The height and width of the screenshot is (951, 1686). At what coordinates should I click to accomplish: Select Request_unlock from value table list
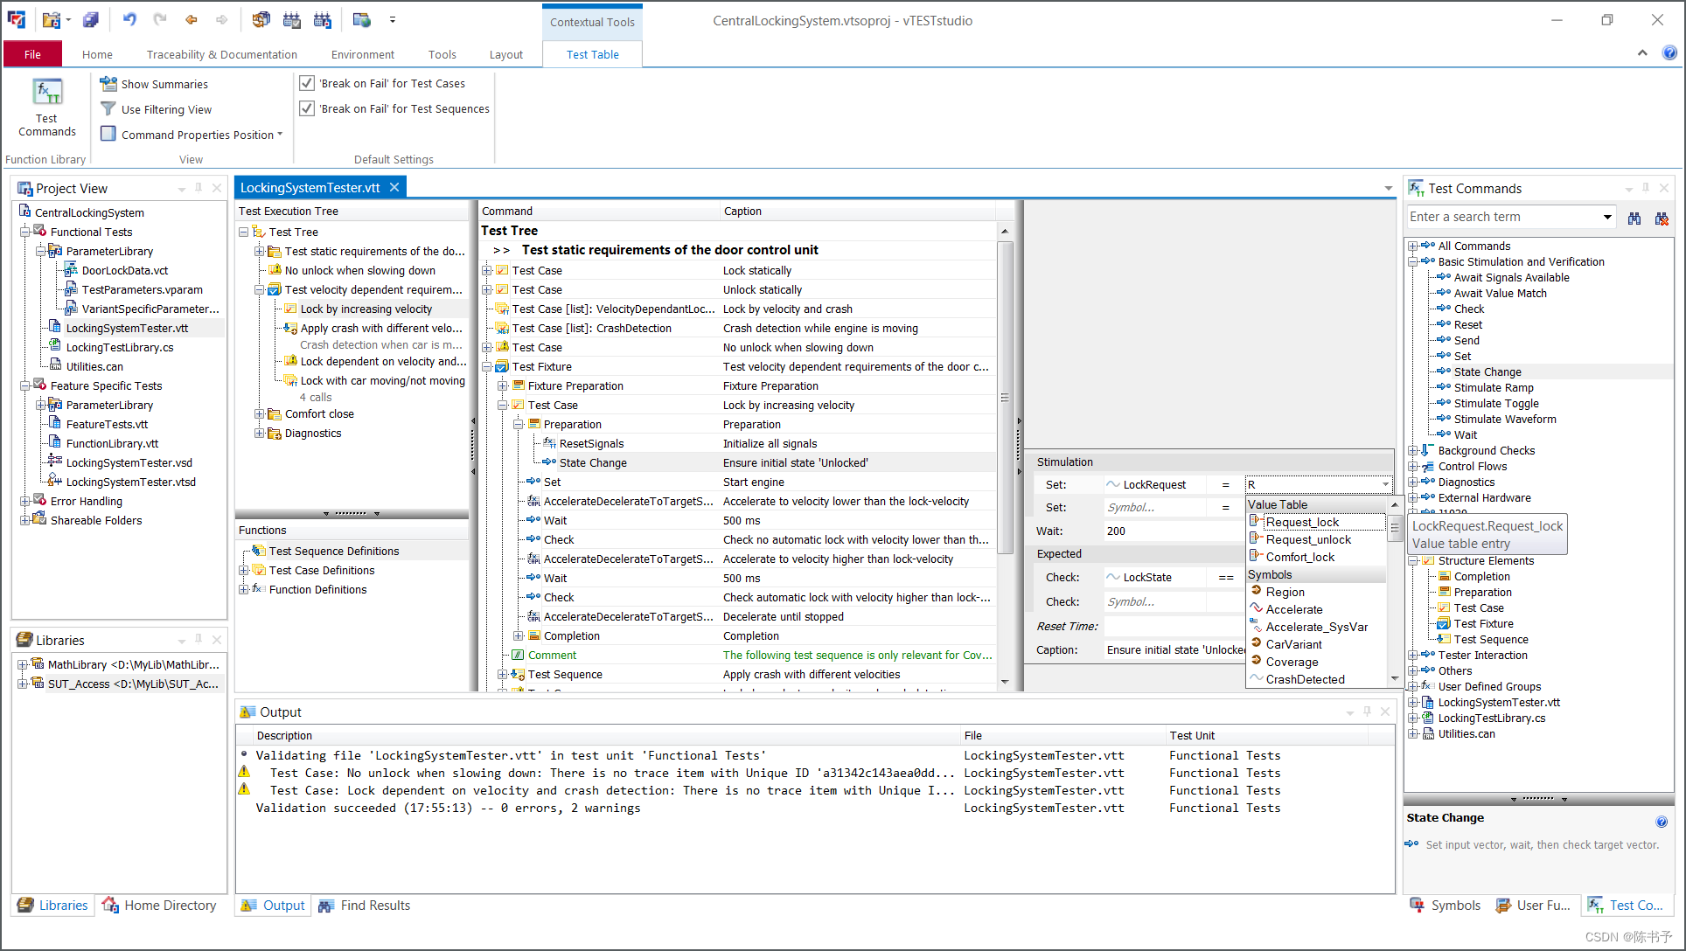pos(1308,540)
